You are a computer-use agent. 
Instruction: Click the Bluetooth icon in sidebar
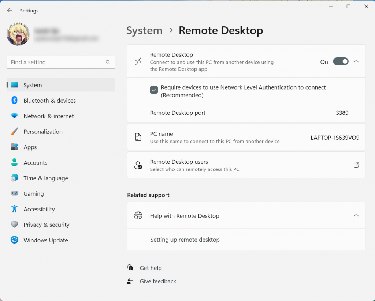pyautogui.click(x=14, y=100)
